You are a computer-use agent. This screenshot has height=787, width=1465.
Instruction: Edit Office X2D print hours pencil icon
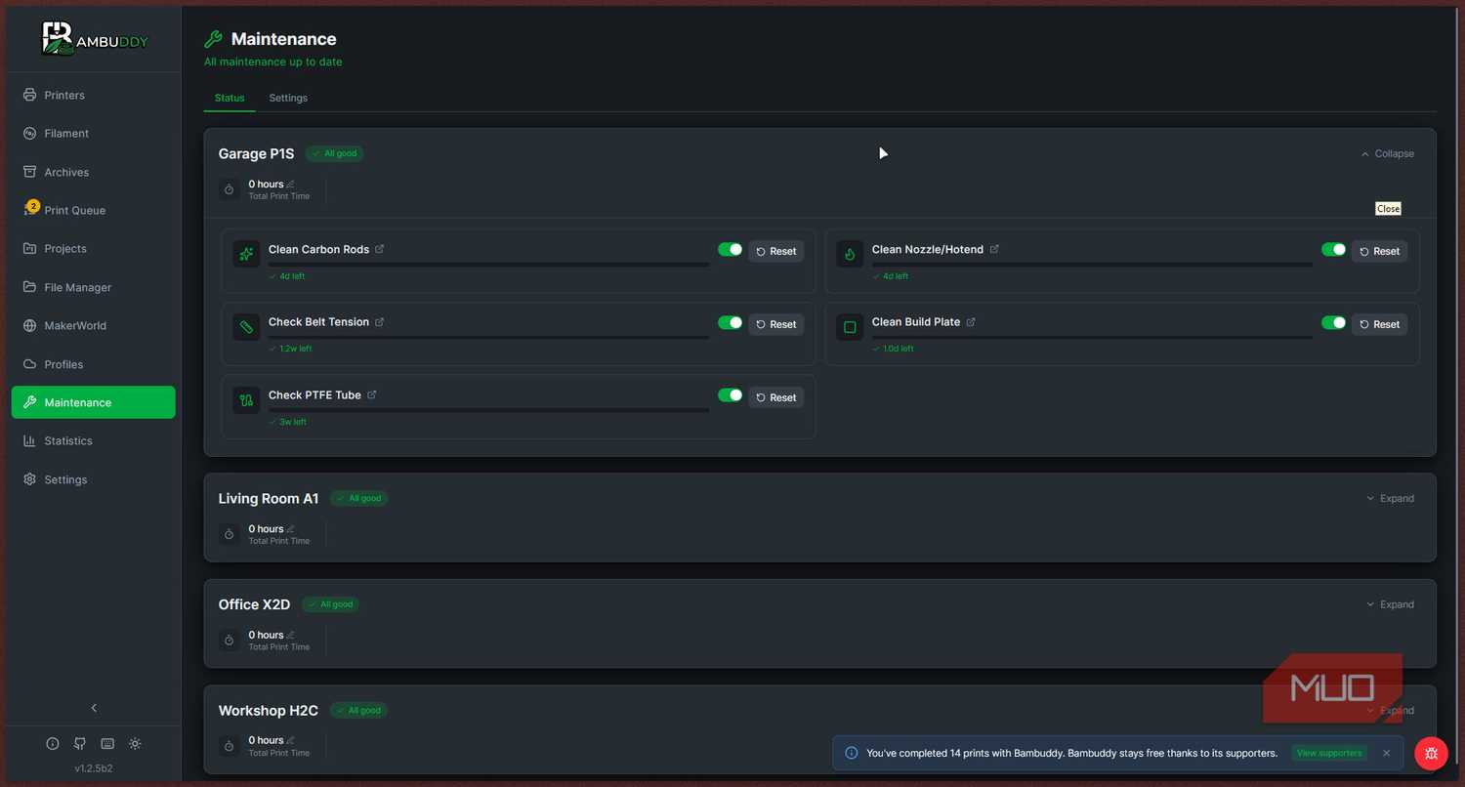tap(290, 635)
